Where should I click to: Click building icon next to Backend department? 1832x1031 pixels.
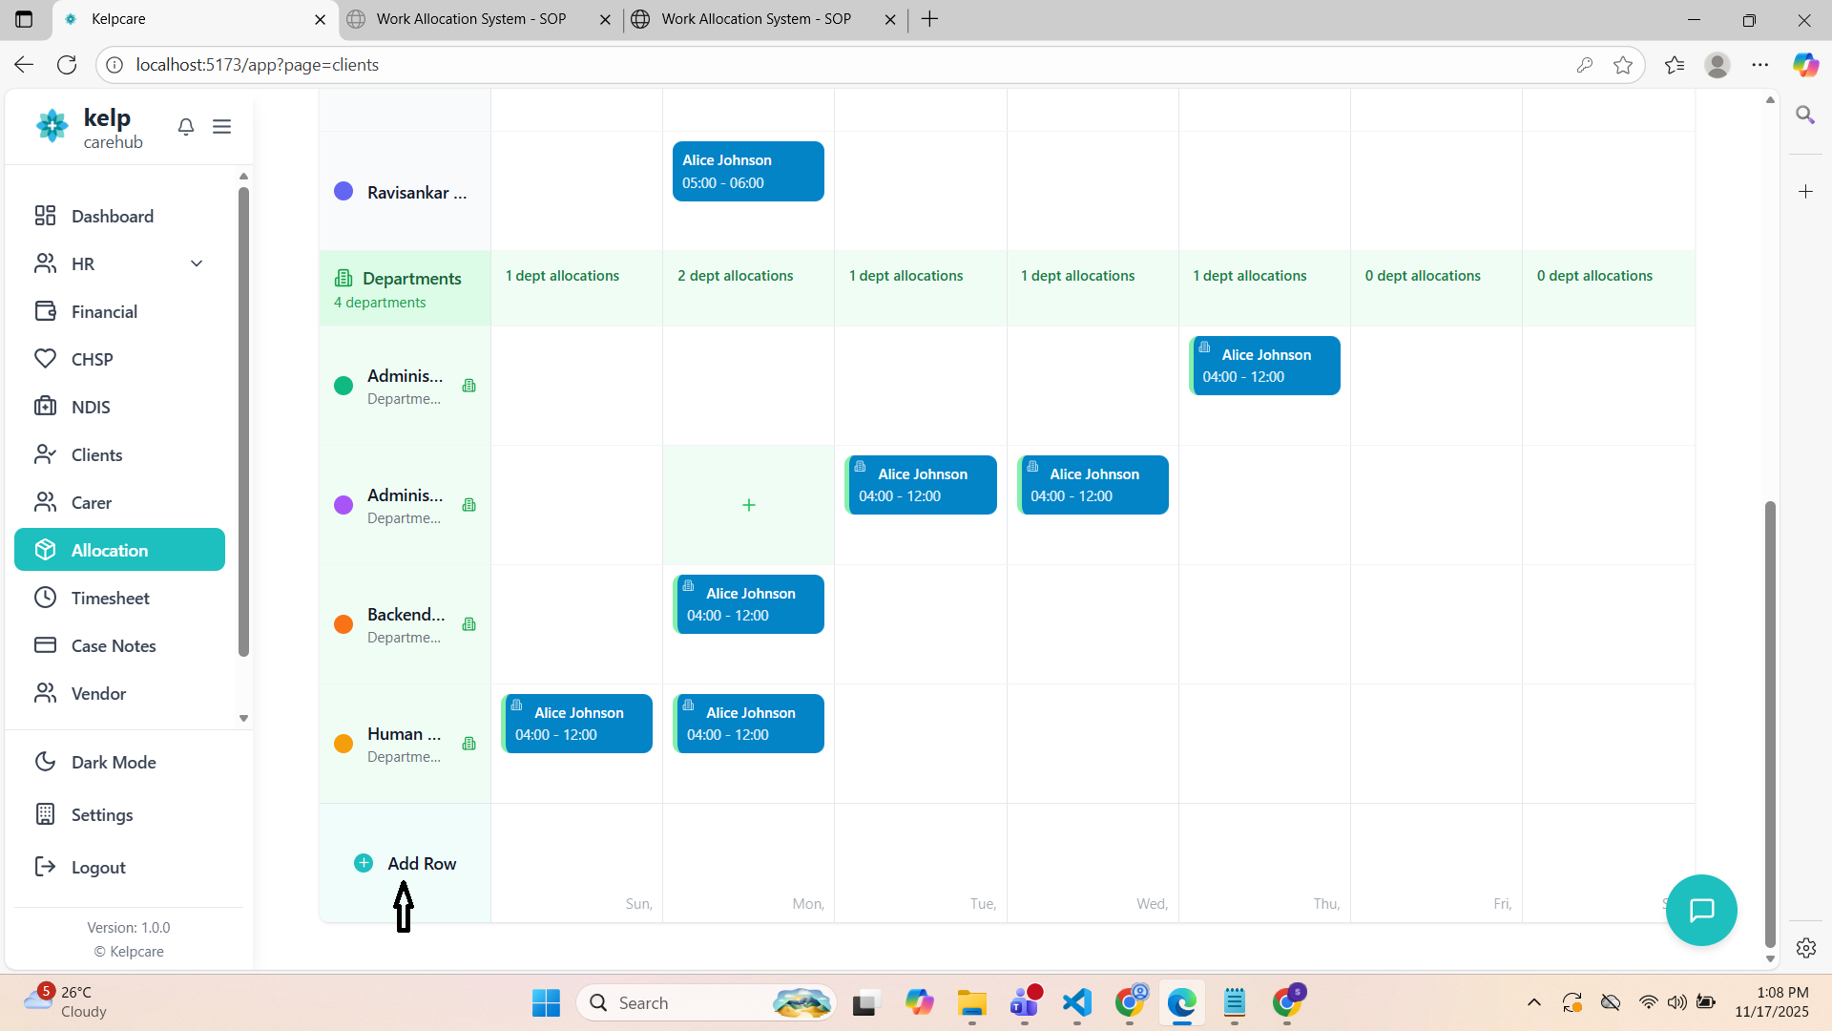click(468, 624)
